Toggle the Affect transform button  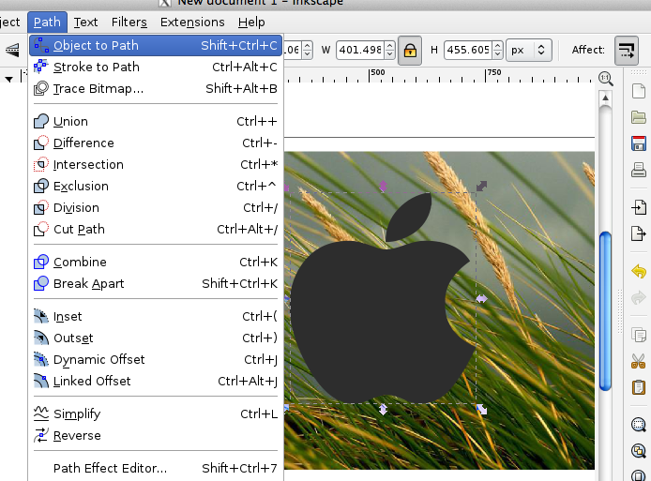point(627,51)
